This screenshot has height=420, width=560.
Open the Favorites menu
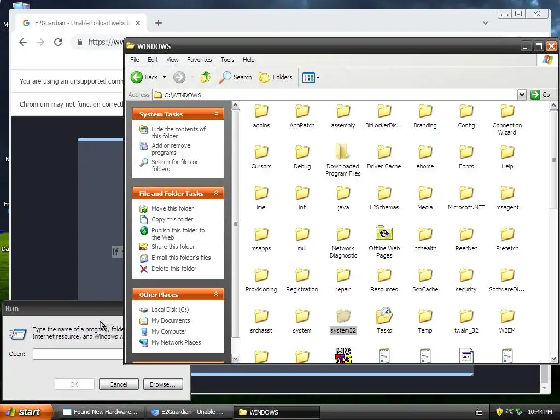199,60
